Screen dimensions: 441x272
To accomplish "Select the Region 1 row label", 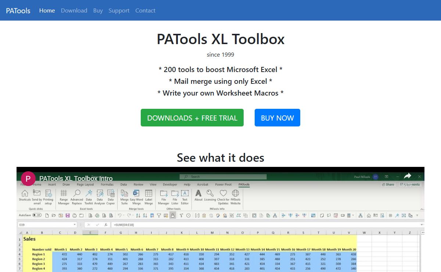I will pyautogui.click(x=38, y=254).
